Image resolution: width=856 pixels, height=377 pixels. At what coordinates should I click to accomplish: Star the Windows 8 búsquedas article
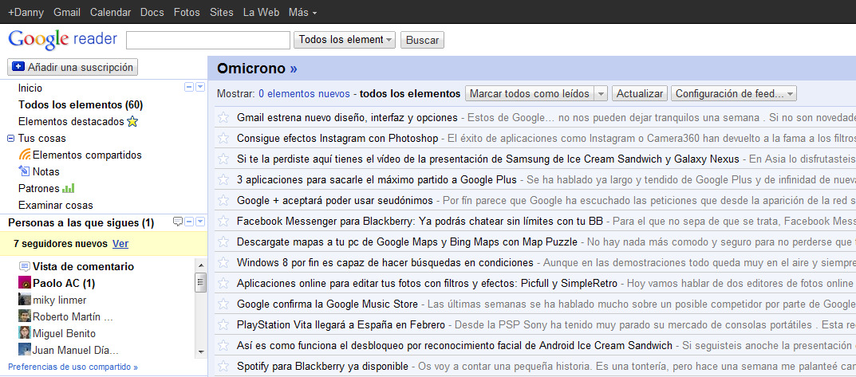coord(223,262)
